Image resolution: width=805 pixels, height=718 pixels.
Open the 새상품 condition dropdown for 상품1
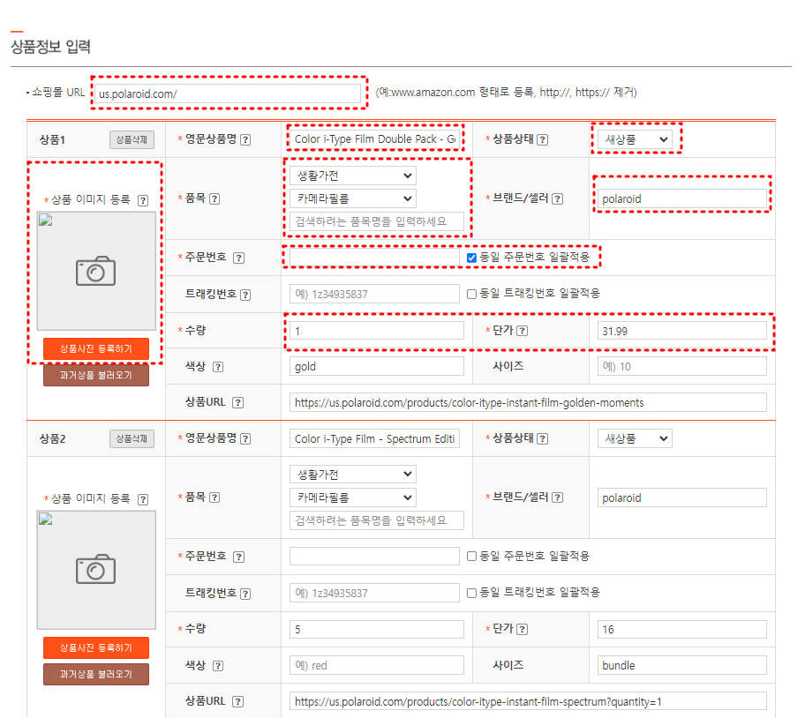[x=635, y=139]
